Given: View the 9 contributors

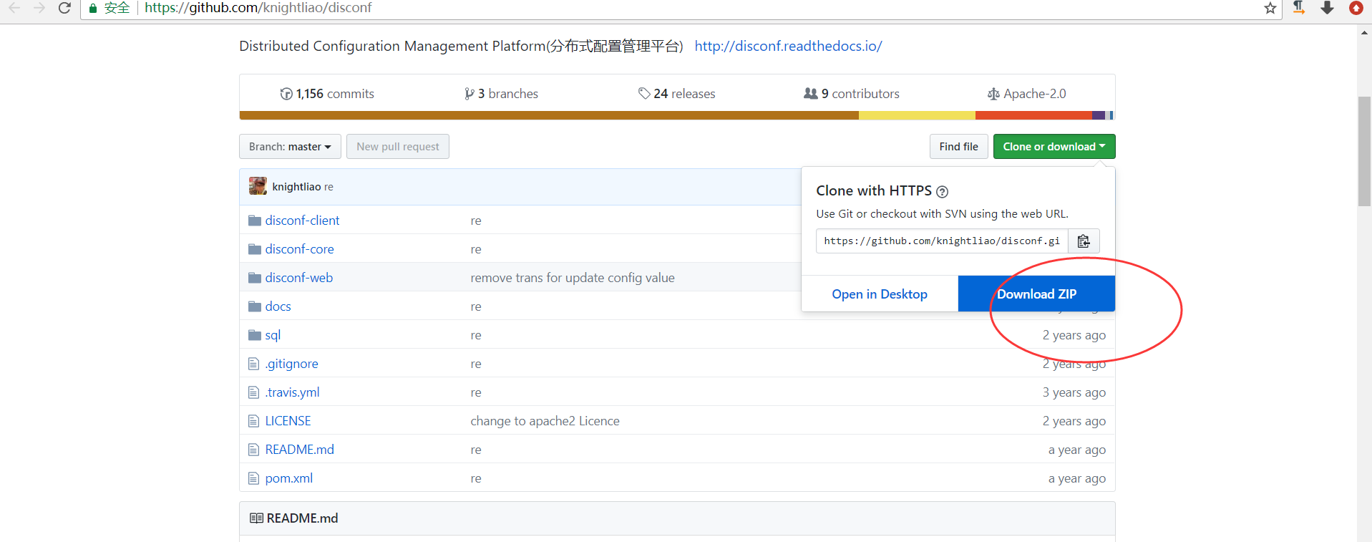Looking at the screenshot, I should tap(852, 94).
